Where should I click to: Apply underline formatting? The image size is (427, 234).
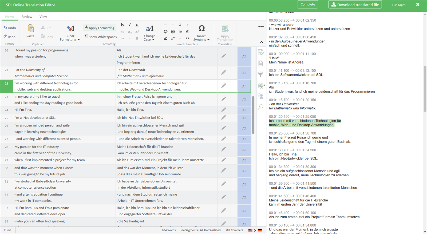point(137,25)
